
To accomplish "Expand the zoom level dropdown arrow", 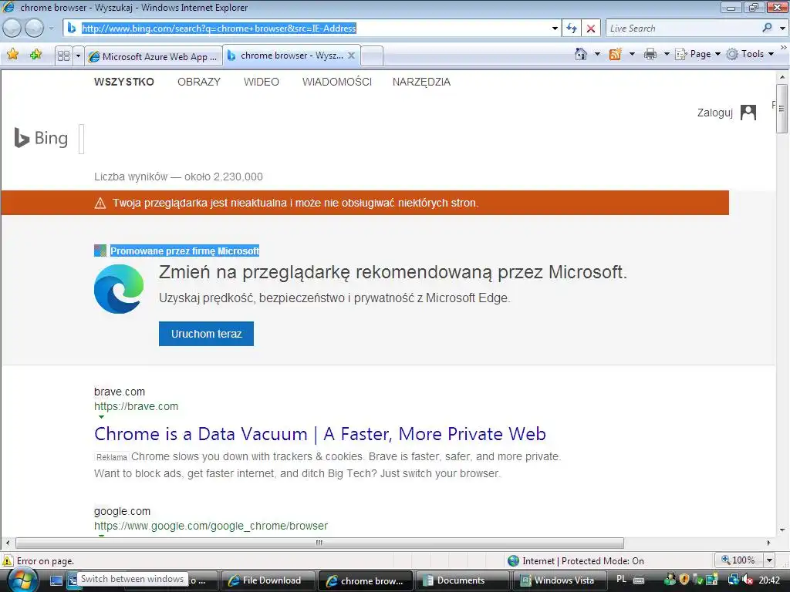I will click(769, 560).
